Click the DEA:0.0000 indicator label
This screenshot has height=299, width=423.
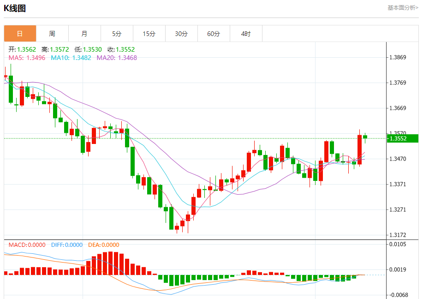[104, 245]
